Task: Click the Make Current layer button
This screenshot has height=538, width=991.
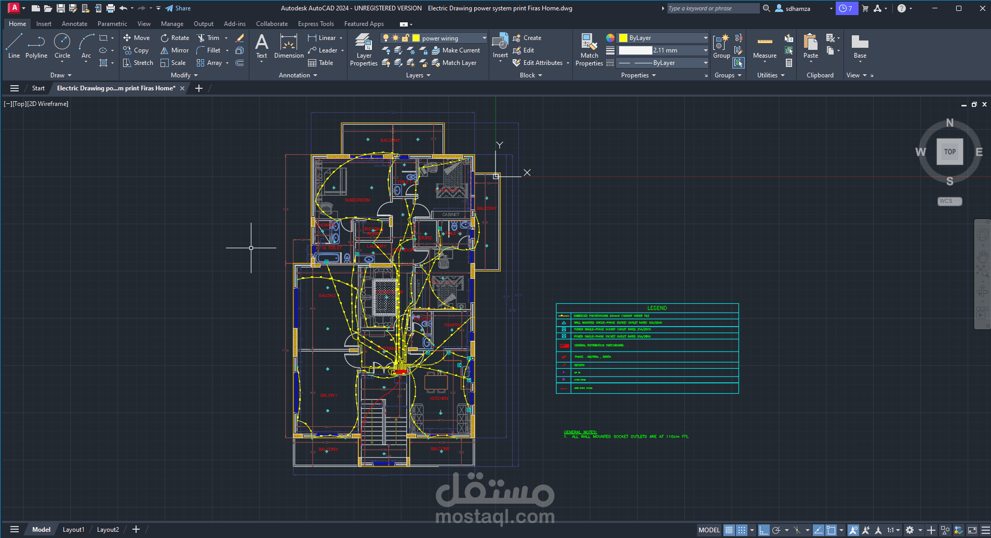Action: [x=457, y=50]
